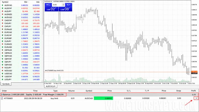Click the arrow icon beside EURUSD

2,47
